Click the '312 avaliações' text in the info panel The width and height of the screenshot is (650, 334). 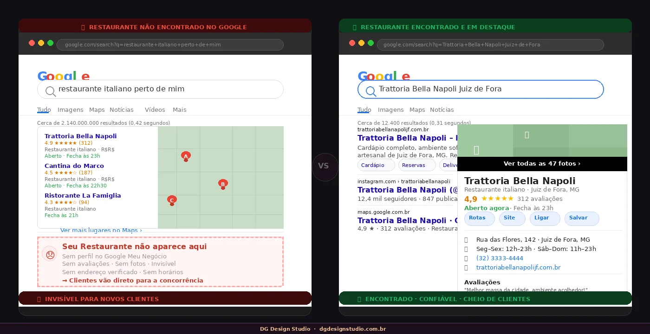pyautogui.click(x=540, y=199)
